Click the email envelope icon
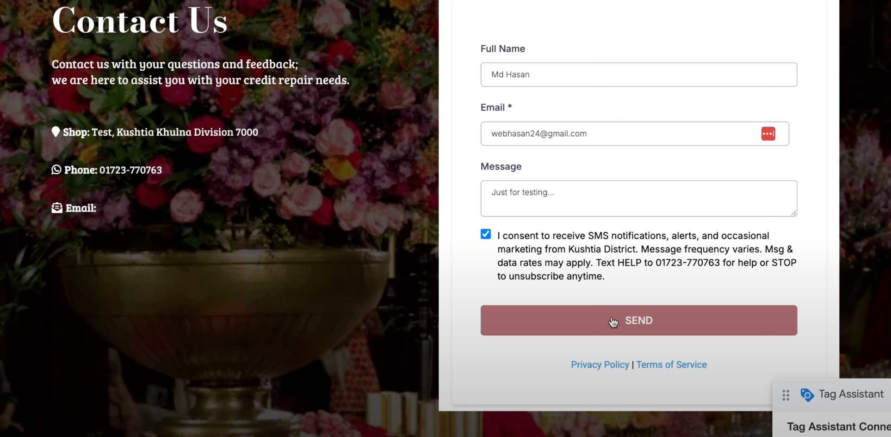891x437 pixels. point(57,208)
